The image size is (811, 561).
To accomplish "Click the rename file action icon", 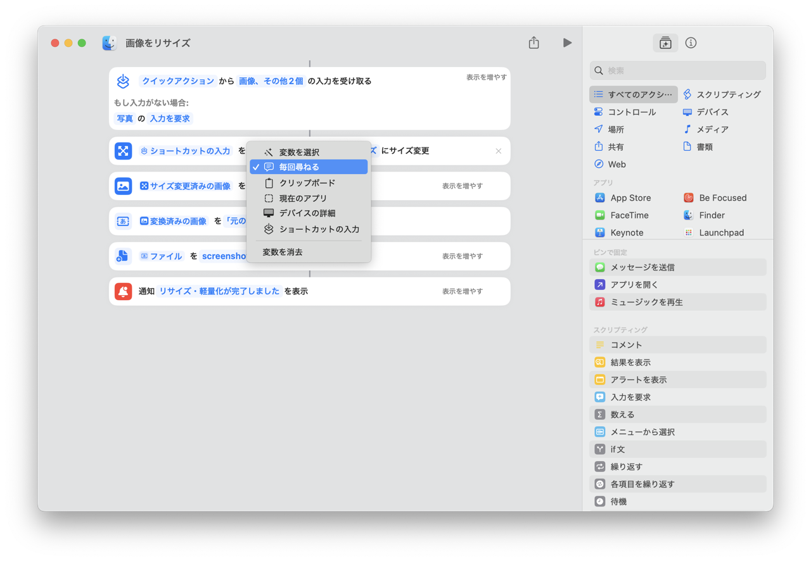I will (124, 222).
